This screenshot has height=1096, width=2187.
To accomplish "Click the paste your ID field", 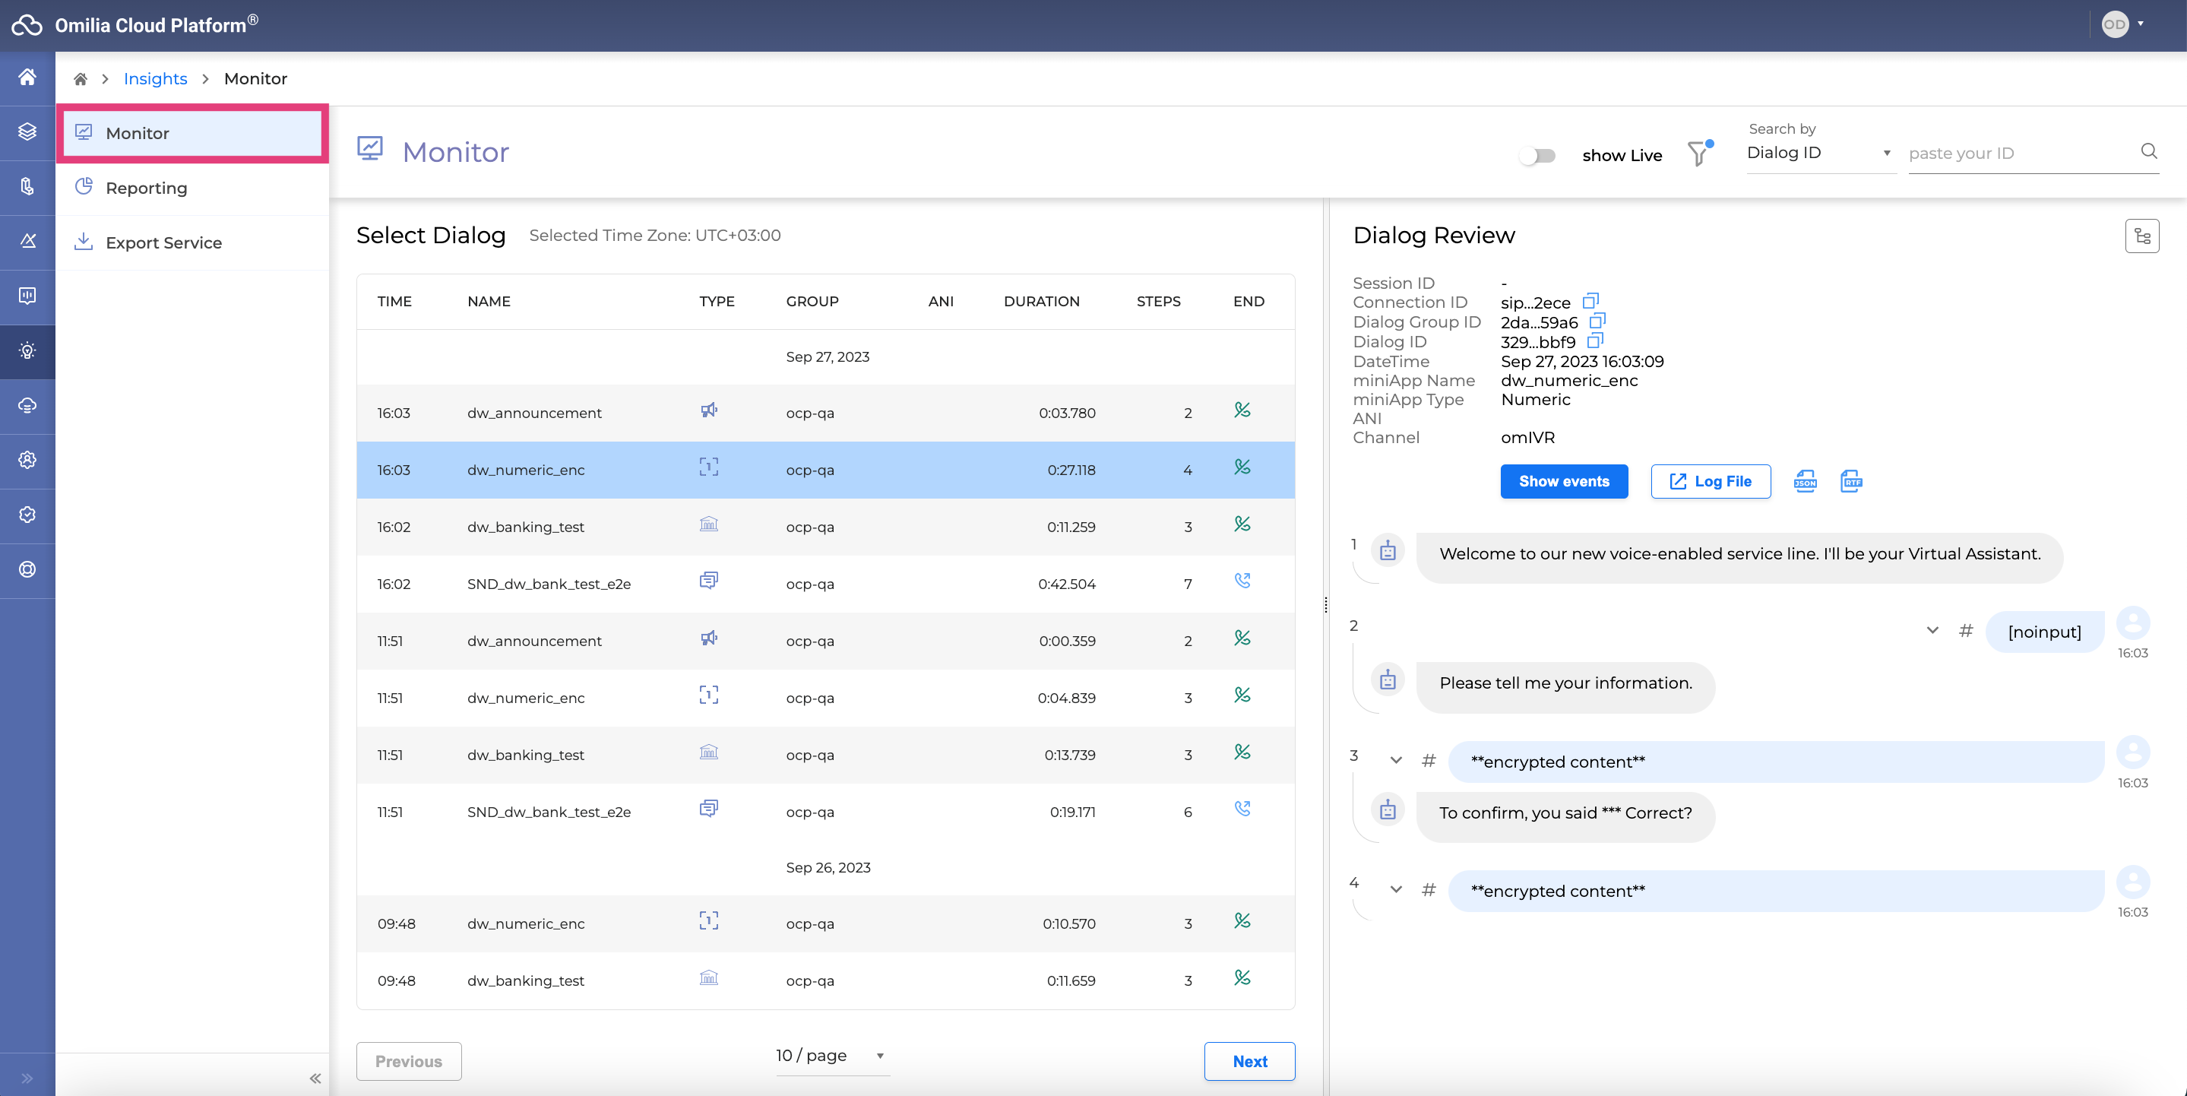I will pos(2021,154).
